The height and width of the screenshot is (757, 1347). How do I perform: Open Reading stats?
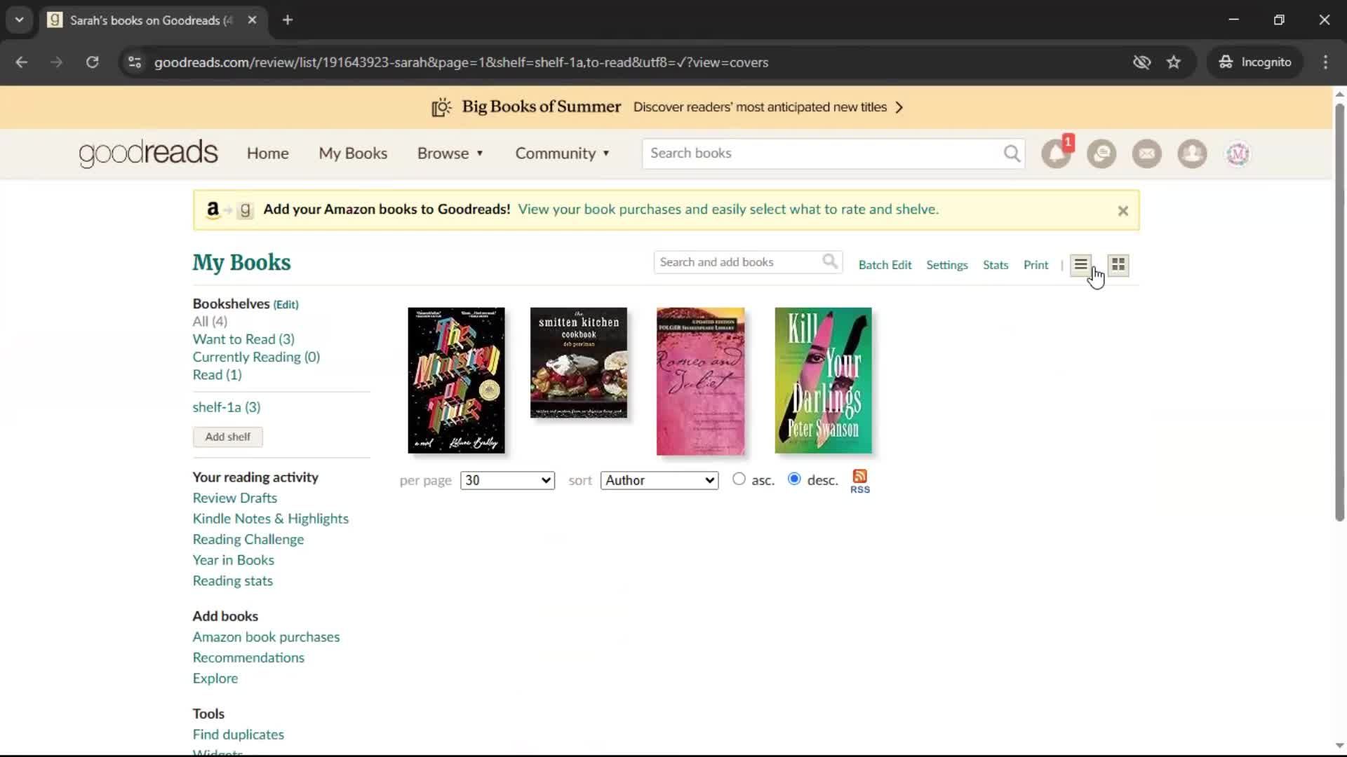tap(232, 581)
